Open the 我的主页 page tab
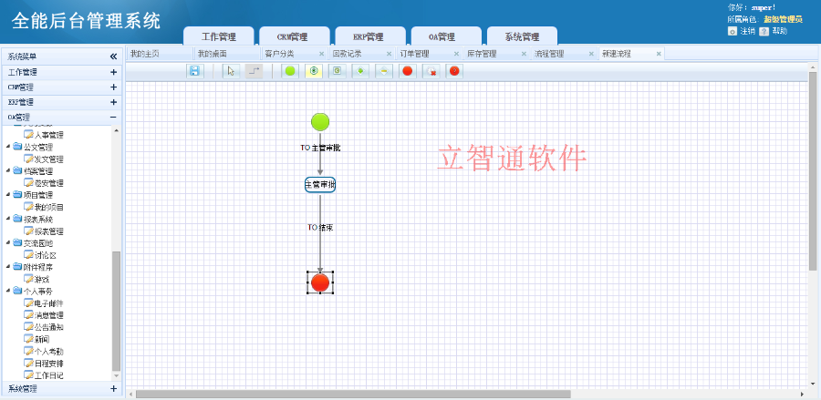This screenshot has width=821, height=400. (160, 54)
